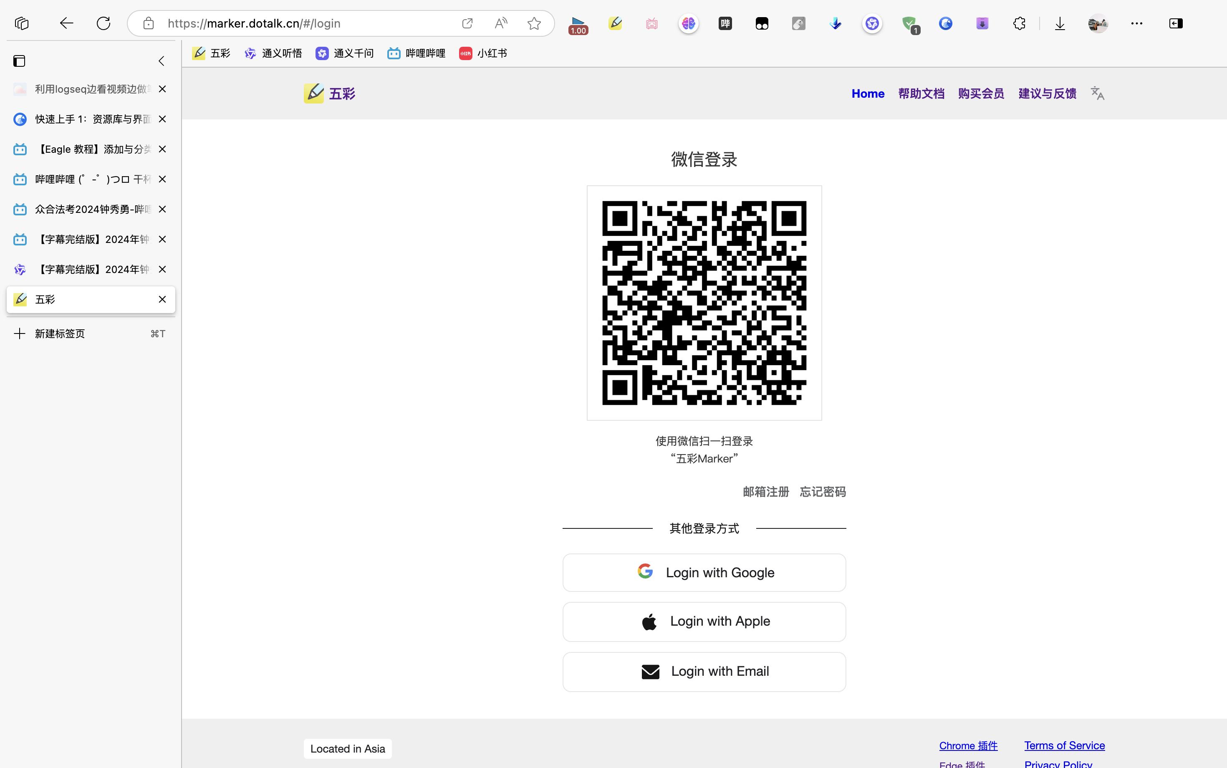Viewport: 1227px width, 768px height.
Task: Close the 五彩 tab
Action: tap(162, 299)
